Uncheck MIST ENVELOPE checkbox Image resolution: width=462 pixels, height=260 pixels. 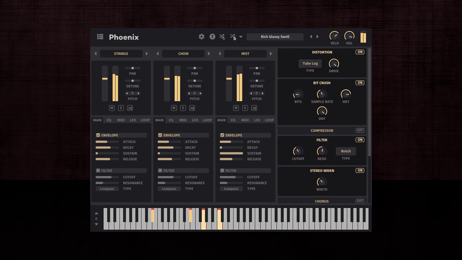point(222,135)
